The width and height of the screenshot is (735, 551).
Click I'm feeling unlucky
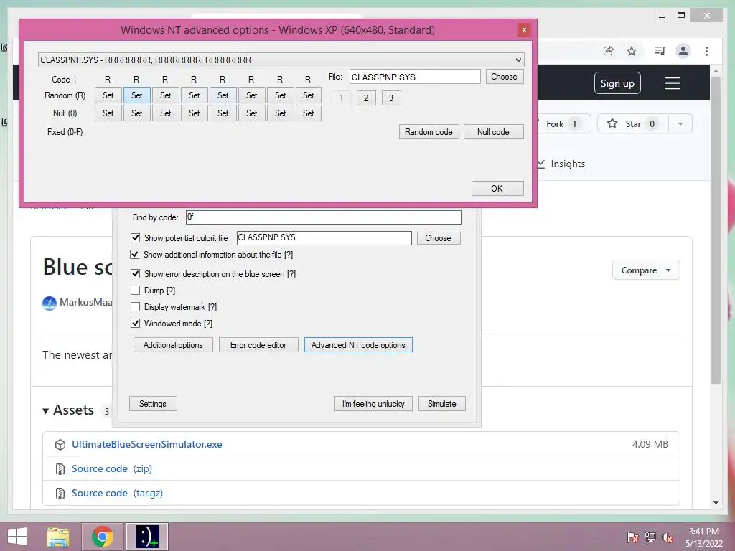click(373, 404)
